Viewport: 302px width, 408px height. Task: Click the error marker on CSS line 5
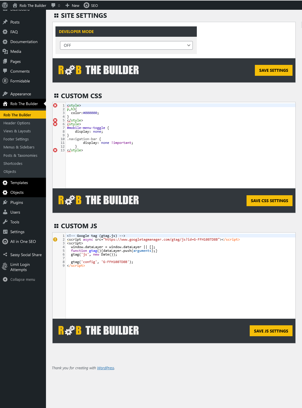55,120
